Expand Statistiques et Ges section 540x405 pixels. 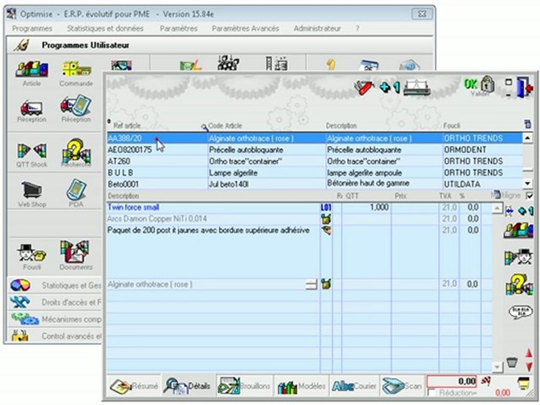click(x=55, y=285)
